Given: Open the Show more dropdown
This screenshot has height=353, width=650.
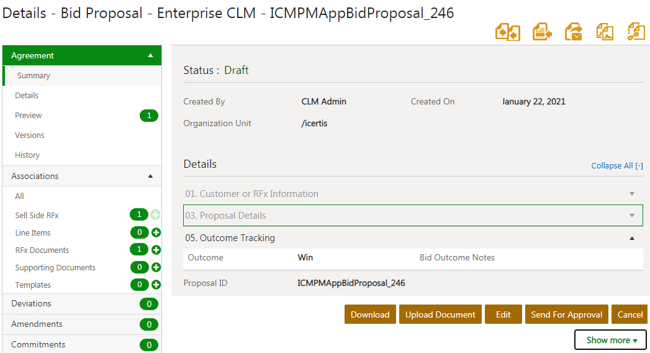Looking at the screenshot, I should (610, 340).
